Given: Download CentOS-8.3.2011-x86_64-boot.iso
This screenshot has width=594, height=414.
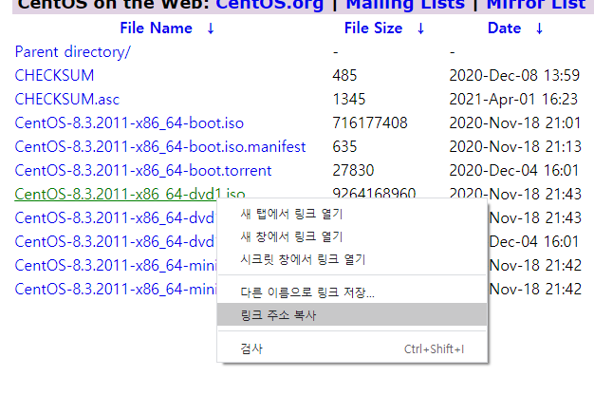Looking at the screenshot, I should pos(129,123).
